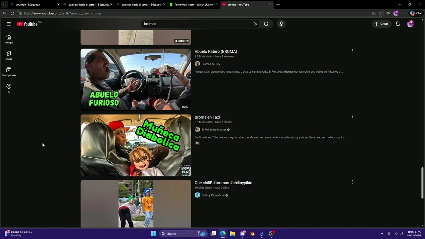Click the page vertical scrollbar thumb
Viewport: 425px width, 239px height.
[422, 183]
